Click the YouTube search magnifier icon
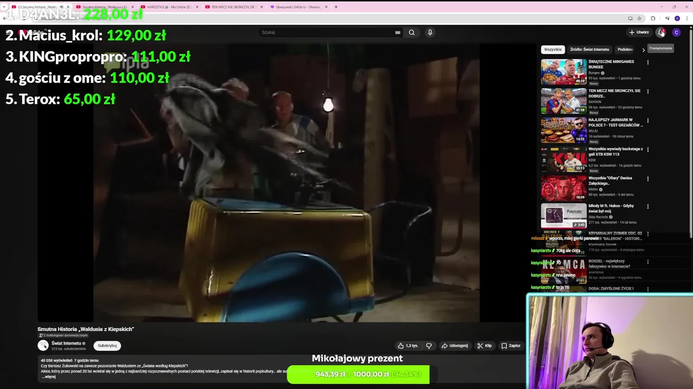The height and width of the screenshot is (389, 693). click(x=411, y=32)
